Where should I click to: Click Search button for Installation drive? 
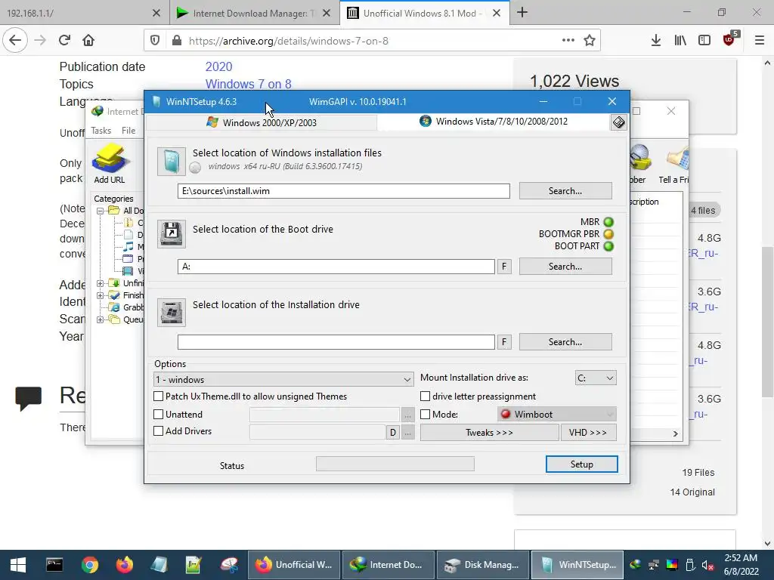point(565,342)
